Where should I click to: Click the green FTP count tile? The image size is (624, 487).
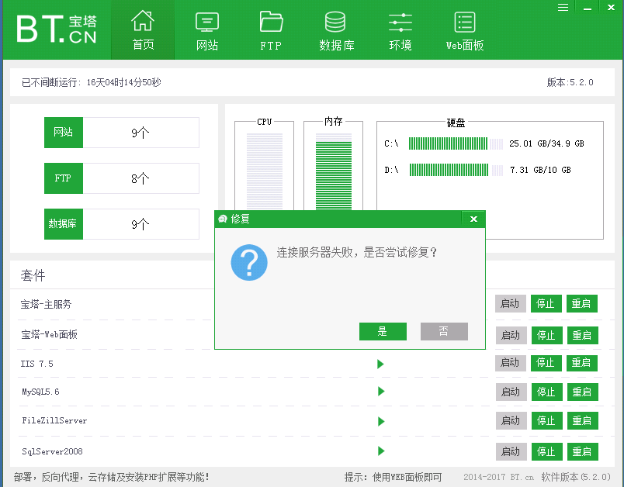tap(64, 178)
